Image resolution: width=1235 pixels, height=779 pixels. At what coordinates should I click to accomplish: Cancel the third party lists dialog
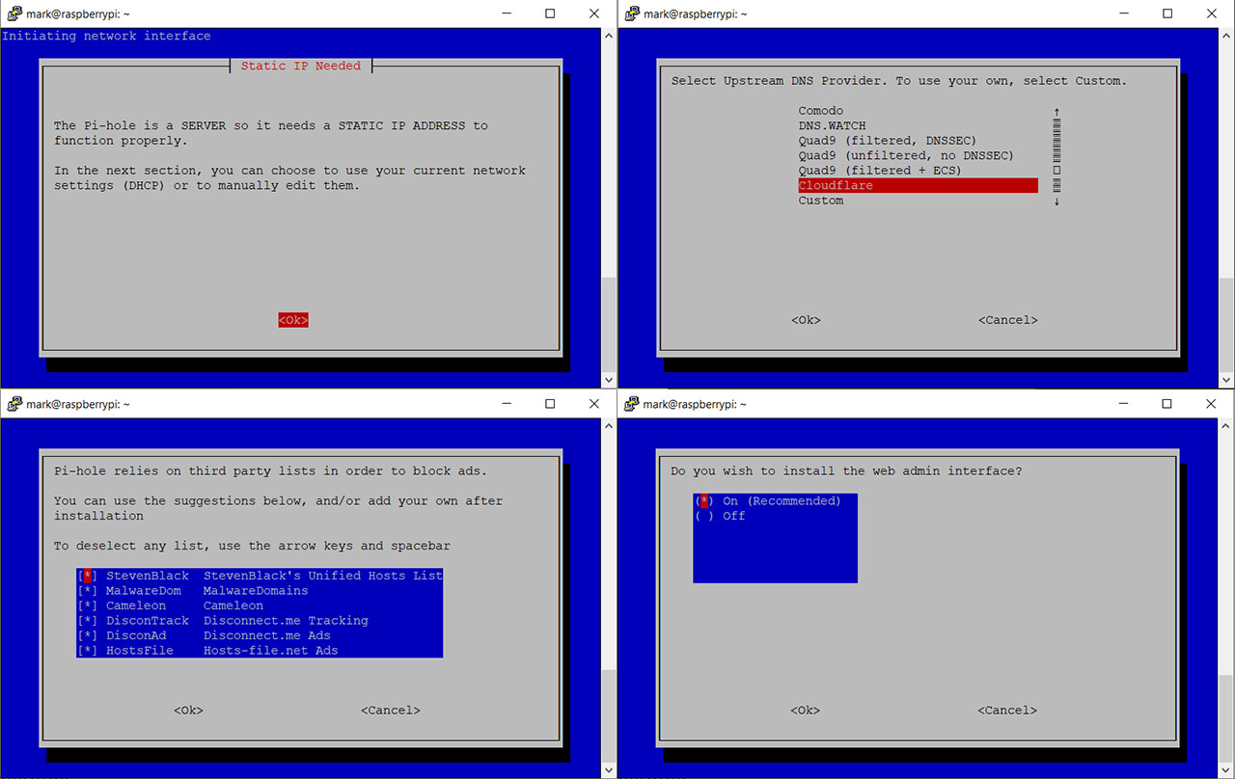pos(391,711)
